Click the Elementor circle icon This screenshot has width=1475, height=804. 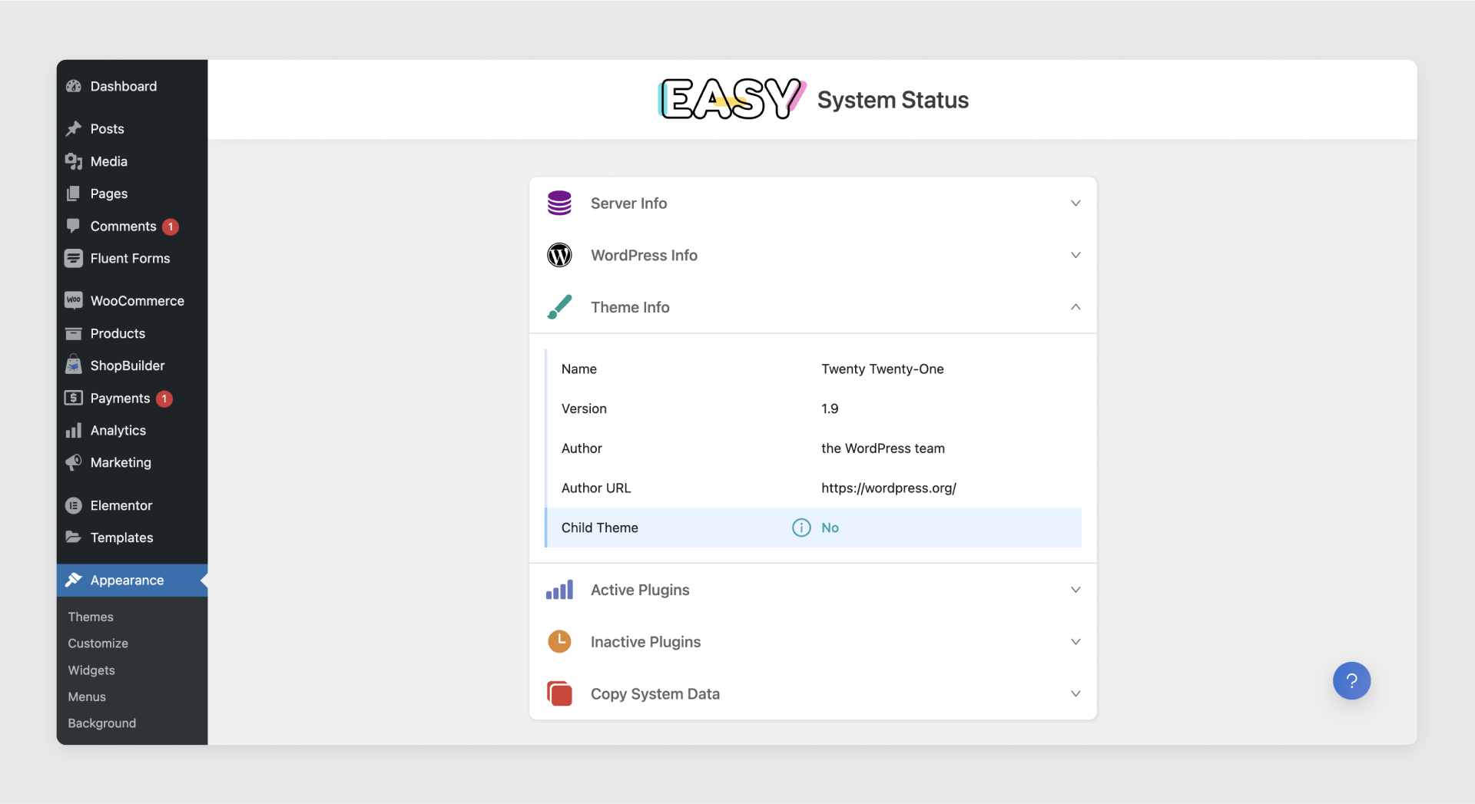coord(74,505)
